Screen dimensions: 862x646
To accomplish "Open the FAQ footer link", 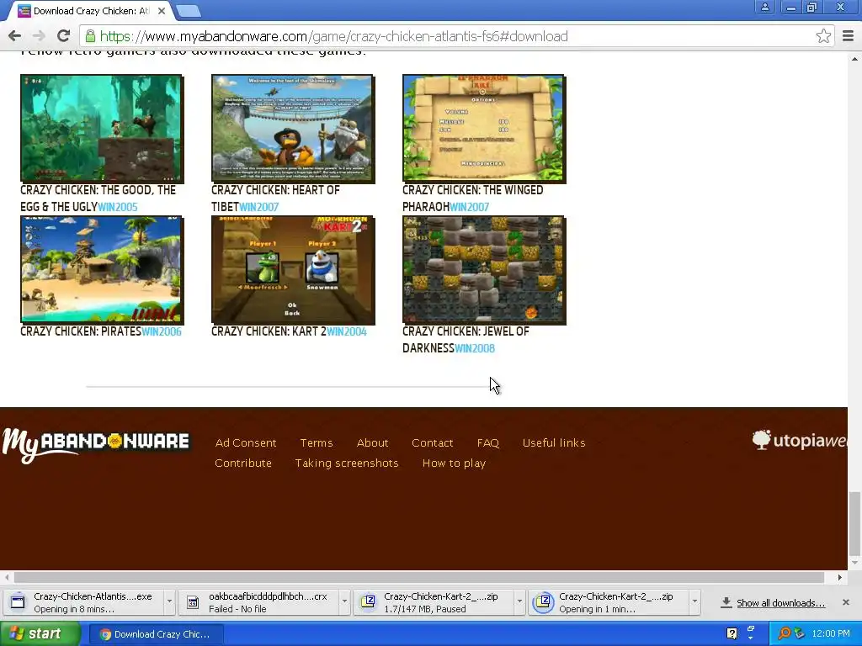I will point(487,442).
